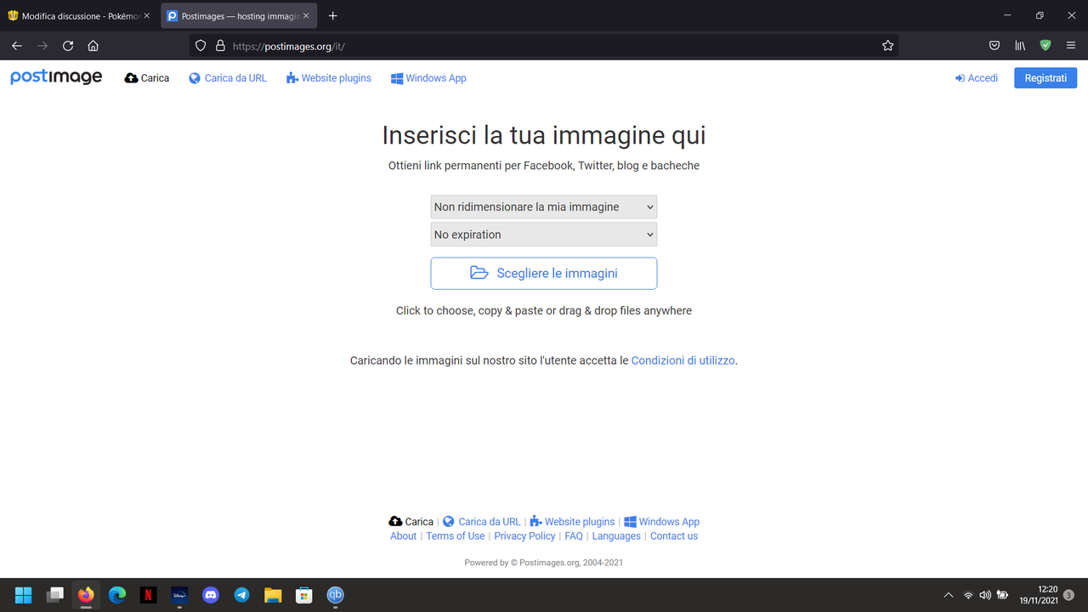This screenshot has height=612, width=1088.
Task: Toggle the bookmark star in the address bar
Action: tap(887, 45)
